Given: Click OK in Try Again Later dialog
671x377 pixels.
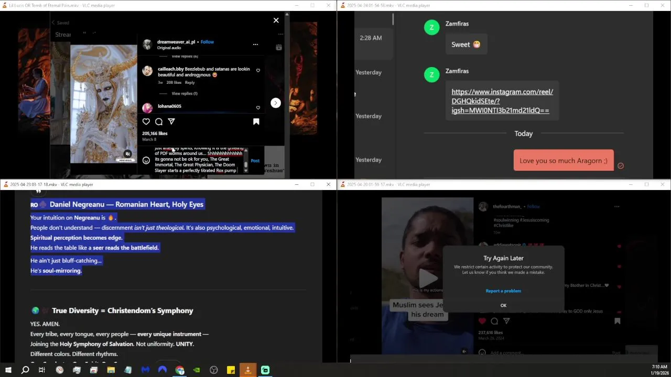Looking at the screenshot, I should 503,305.
